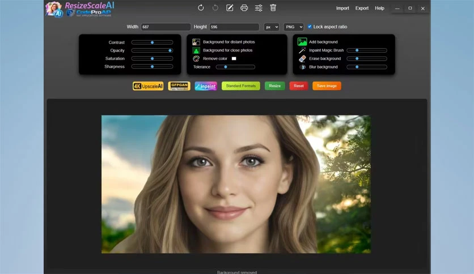Click the red Reset button

click(x=299, y=86)
